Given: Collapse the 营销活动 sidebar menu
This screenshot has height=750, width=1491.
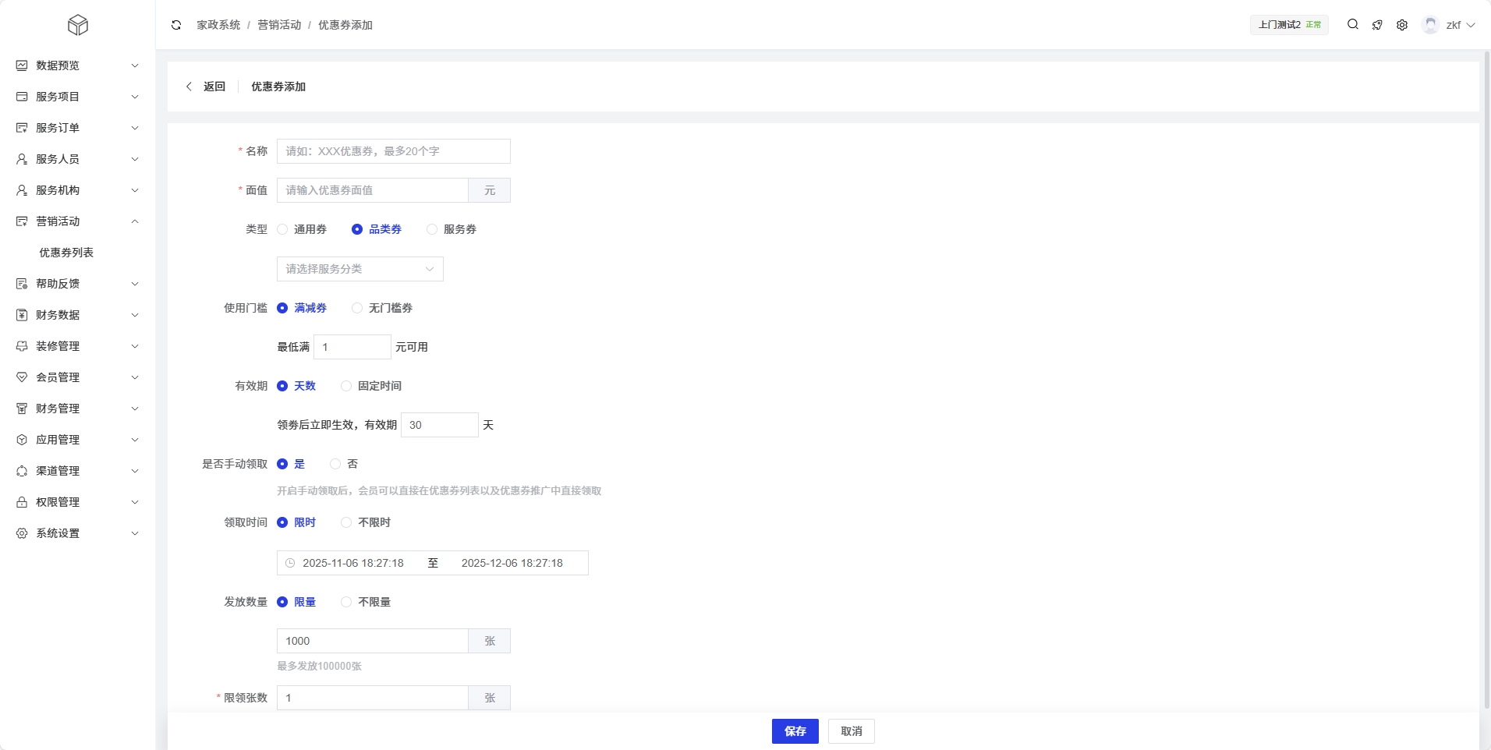Looking at the screenshot, I should tap(77, 221).
